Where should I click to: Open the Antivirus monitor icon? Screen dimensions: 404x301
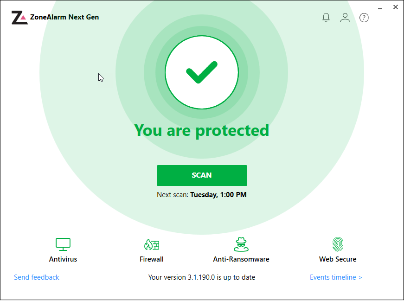tap(63, 244)
